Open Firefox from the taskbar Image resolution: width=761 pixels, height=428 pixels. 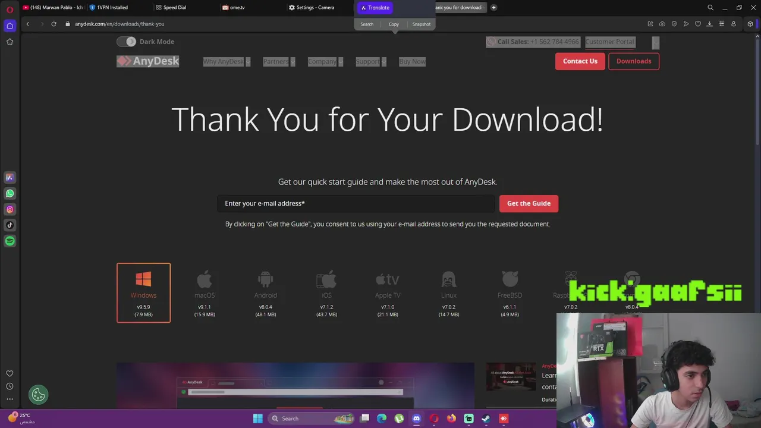(x=451, y=418)
